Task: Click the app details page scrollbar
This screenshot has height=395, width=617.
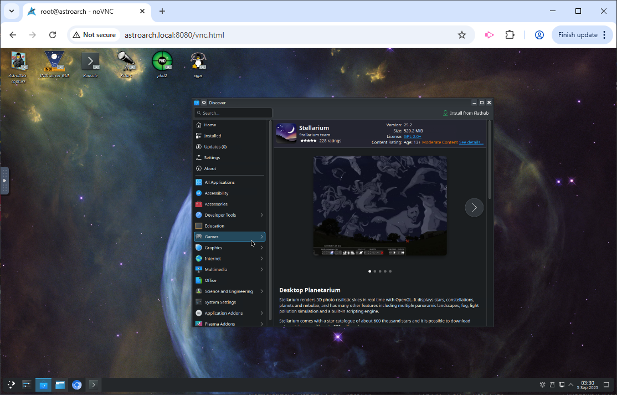Action: tap(490, 160)
